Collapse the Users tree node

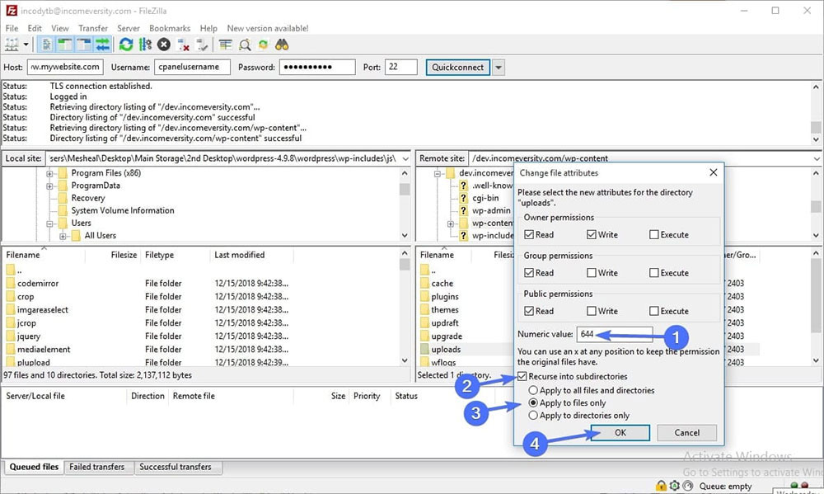49,223
